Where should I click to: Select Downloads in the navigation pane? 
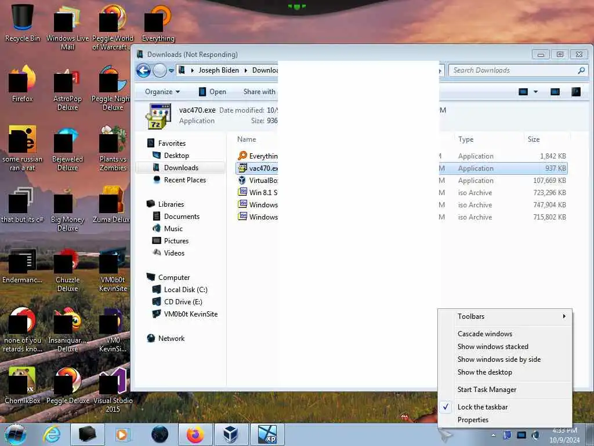pyautogui.click(x=181, y=168)
